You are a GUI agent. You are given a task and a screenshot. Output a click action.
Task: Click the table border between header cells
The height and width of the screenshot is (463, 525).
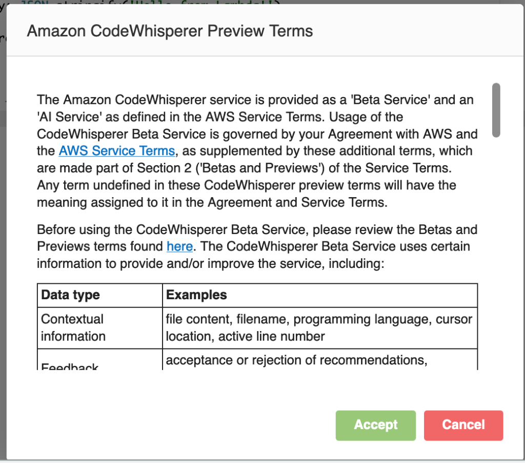click(161, 295)
